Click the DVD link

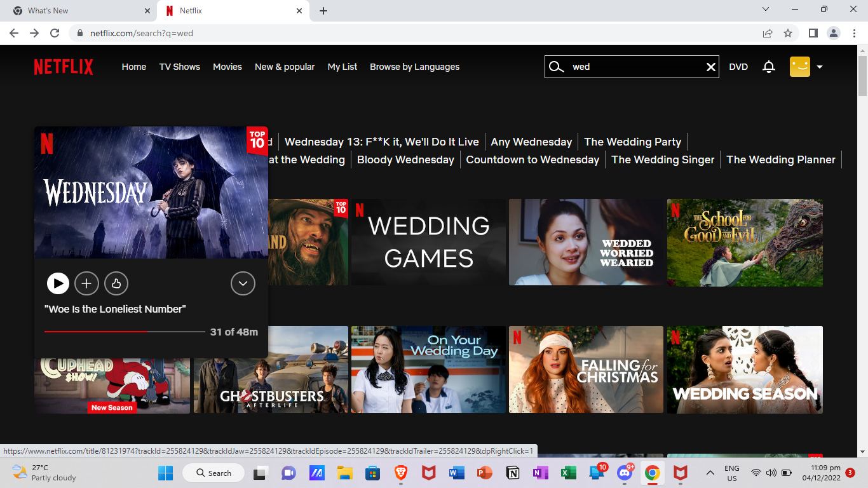tap(738, 67)
